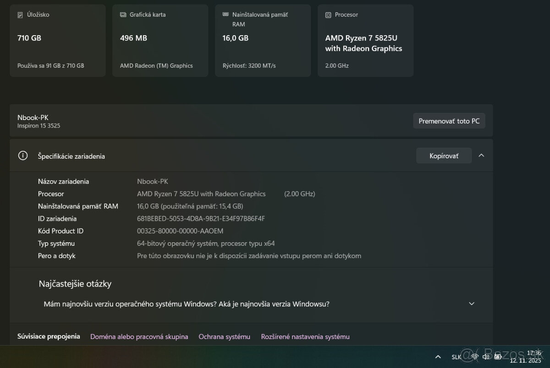The image size is (550, 368).
Task: Click the Premenovať toto PC button
Action: point(449,121)
